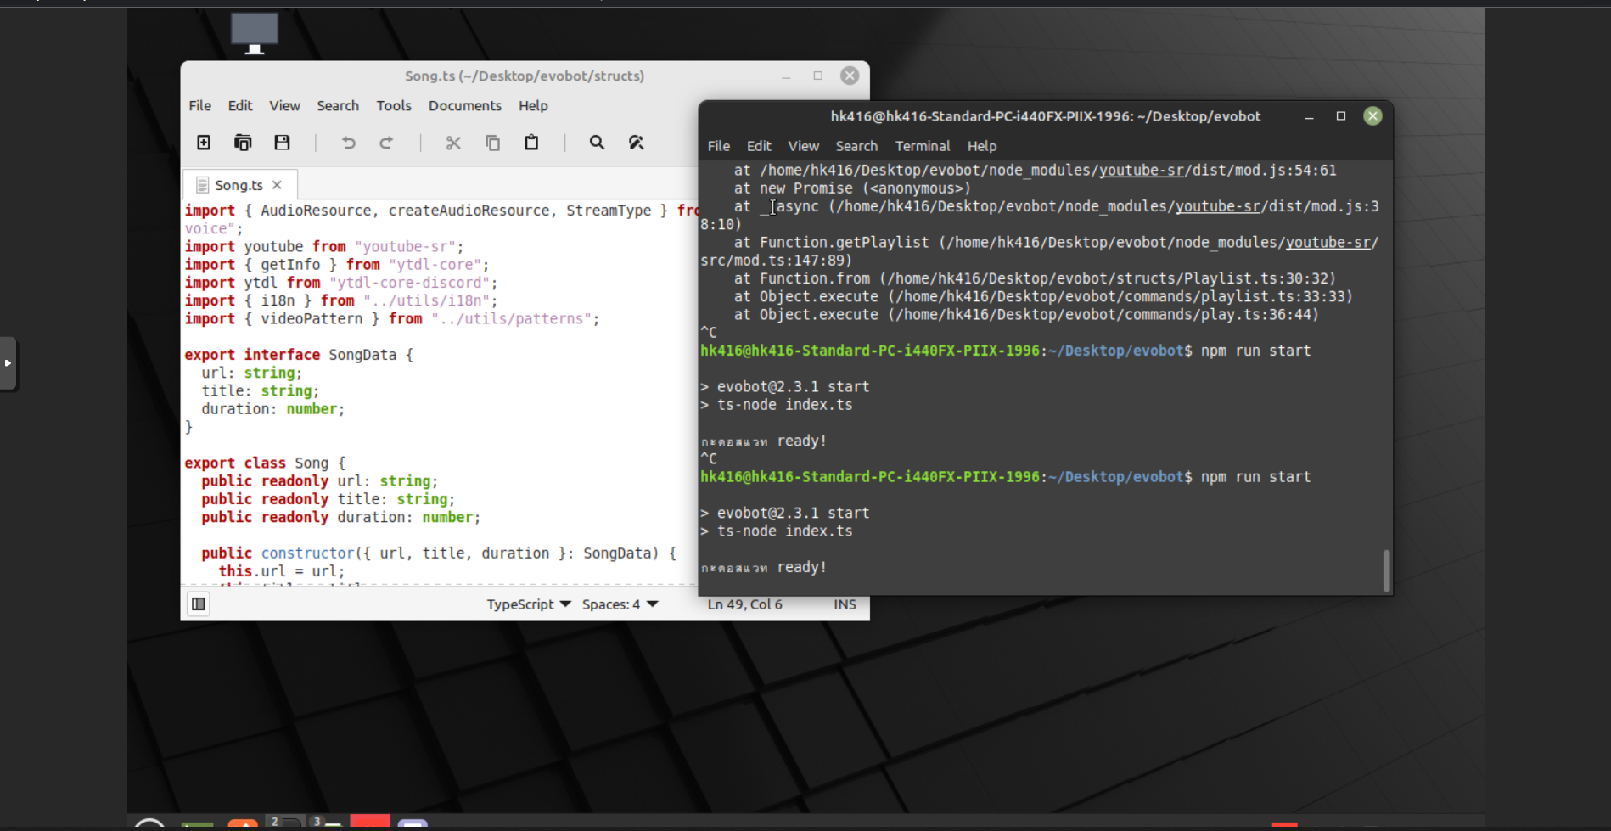Open the Terminal menu in the terminal window
Image resolution: width=1611 pixels, height=831 pixels.
922,146
